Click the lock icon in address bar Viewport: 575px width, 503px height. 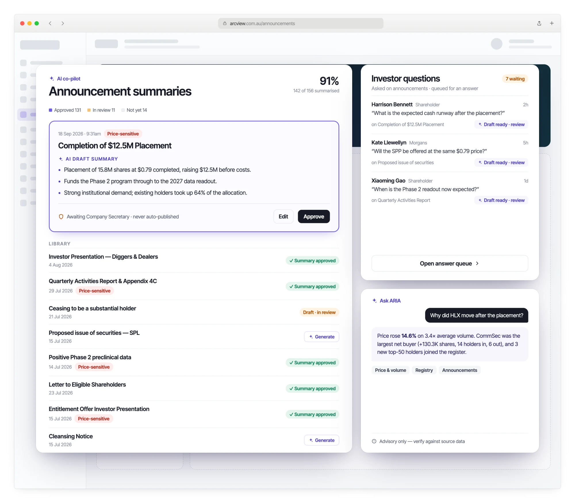point(225,23)
